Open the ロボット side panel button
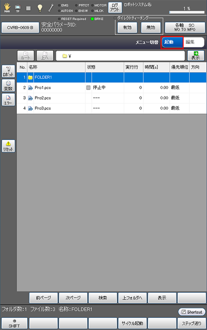 coord(9,71)
